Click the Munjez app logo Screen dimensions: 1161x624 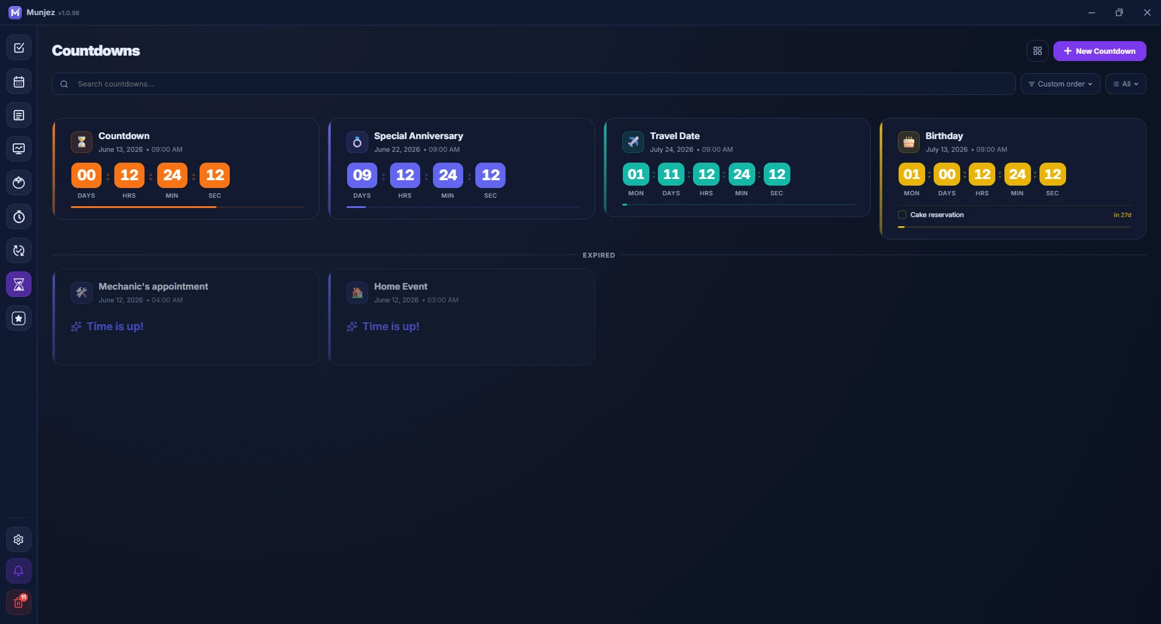[15, 12]
